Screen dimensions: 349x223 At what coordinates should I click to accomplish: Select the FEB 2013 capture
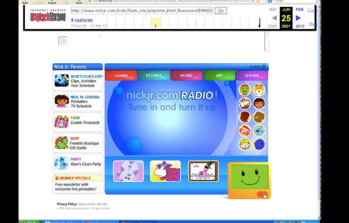click(300, 18)
